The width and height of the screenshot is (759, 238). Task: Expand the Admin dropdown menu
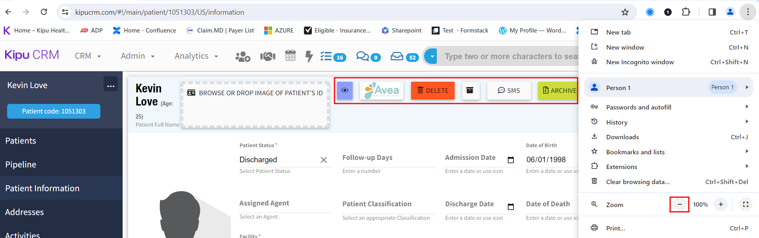[137, 56]
